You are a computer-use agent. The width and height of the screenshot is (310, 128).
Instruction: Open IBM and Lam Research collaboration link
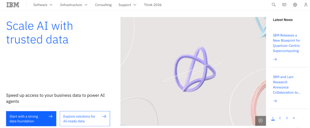point(287,85)
